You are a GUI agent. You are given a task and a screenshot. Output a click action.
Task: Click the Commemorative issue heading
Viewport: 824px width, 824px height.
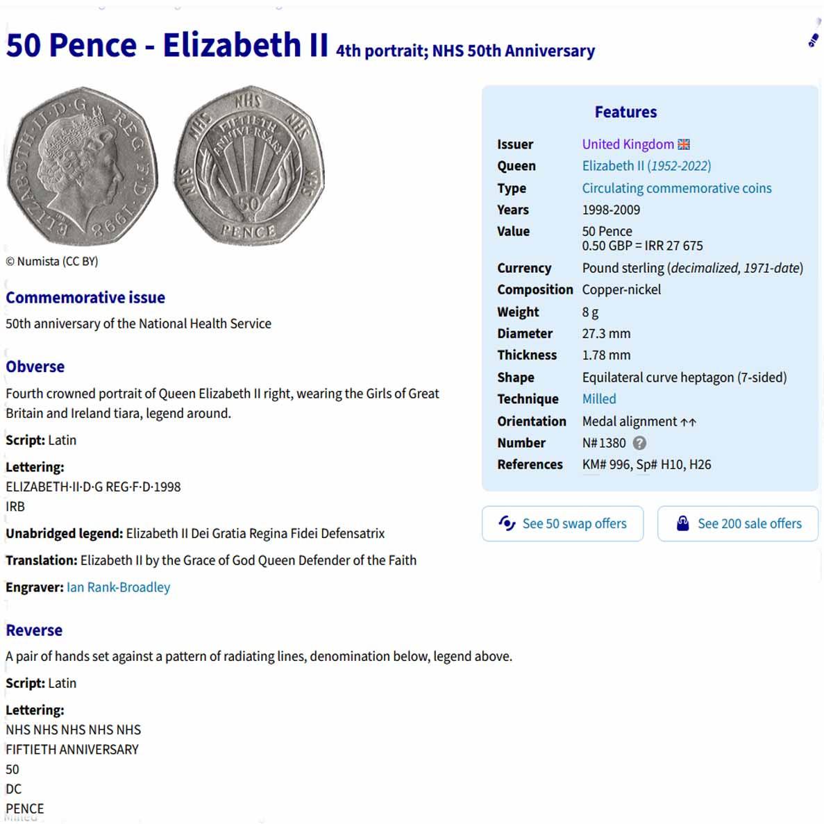coord(85,298)
